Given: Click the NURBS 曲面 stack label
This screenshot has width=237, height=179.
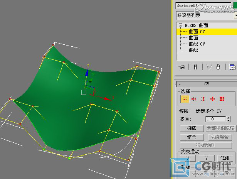Looking at the screenshot, I should point(196,25).
